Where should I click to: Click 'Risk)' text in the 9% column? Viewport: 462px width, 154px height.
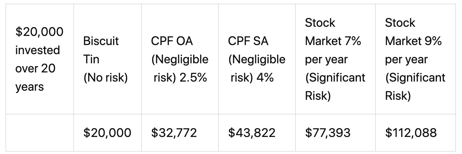pos(398,96)
